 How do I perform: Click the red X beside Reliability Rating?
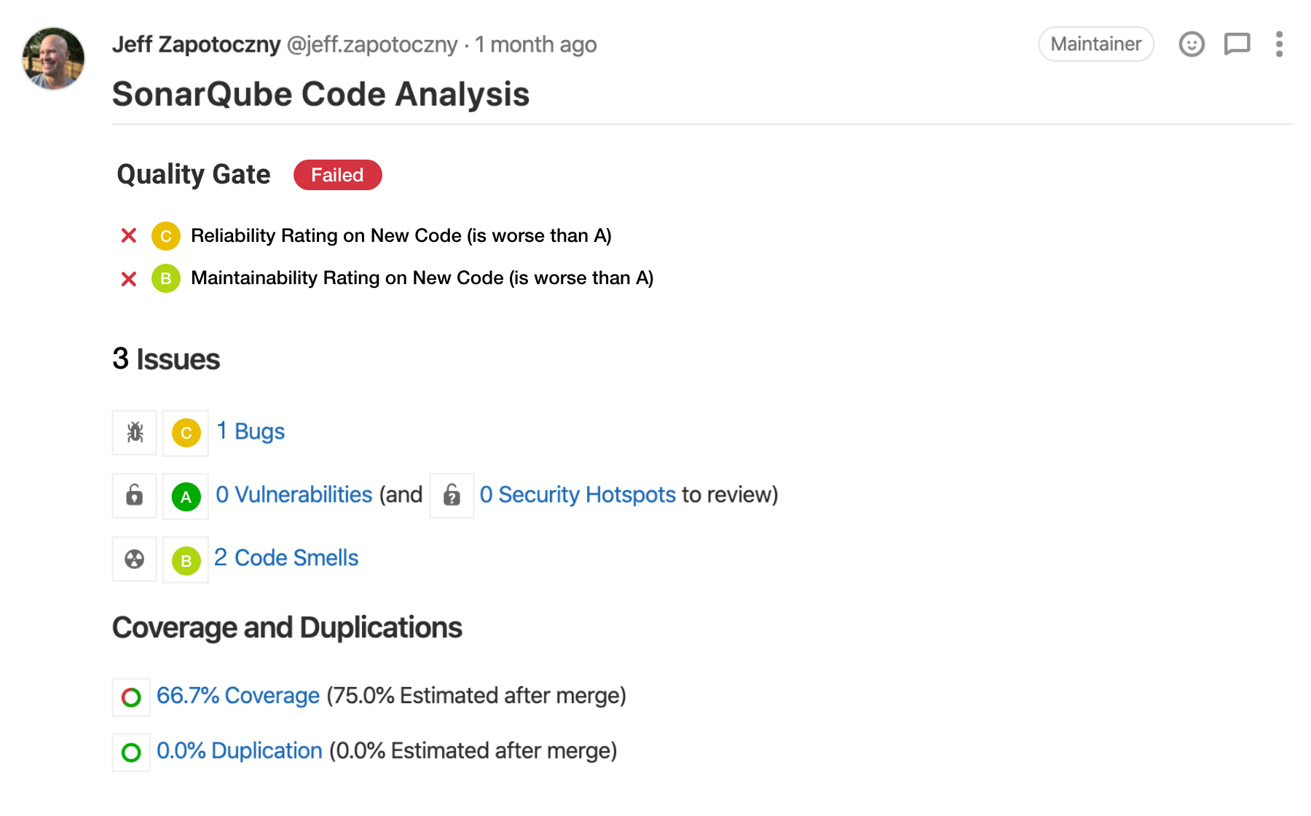(128, 235)
